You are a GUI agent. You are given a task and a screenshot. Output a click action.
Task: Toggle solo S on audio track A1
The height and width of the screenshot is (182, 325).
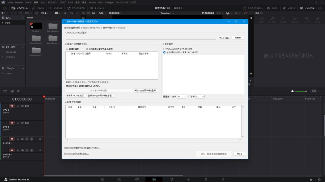pyautogui.click(x=27, y=139)
